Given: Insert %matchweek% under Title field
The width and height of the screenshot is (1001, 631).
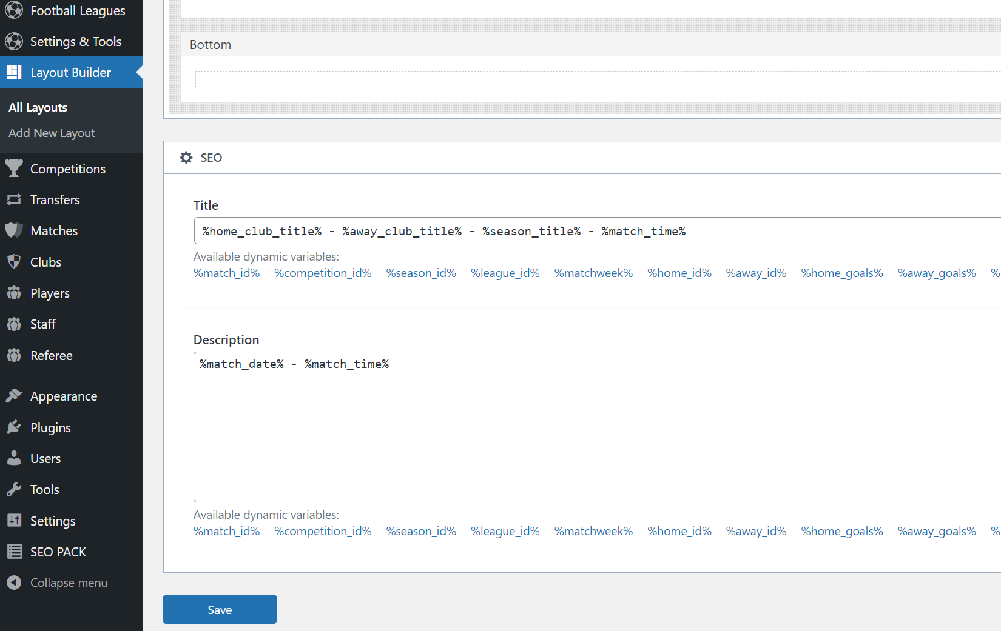Looking at the screenshot, I should click(593, 273).
